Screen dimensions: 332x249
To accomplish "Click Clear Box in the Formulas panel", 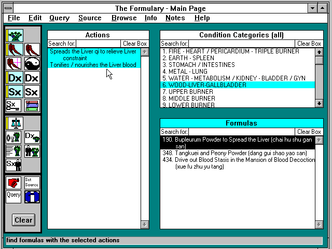I will pos(309,132).
